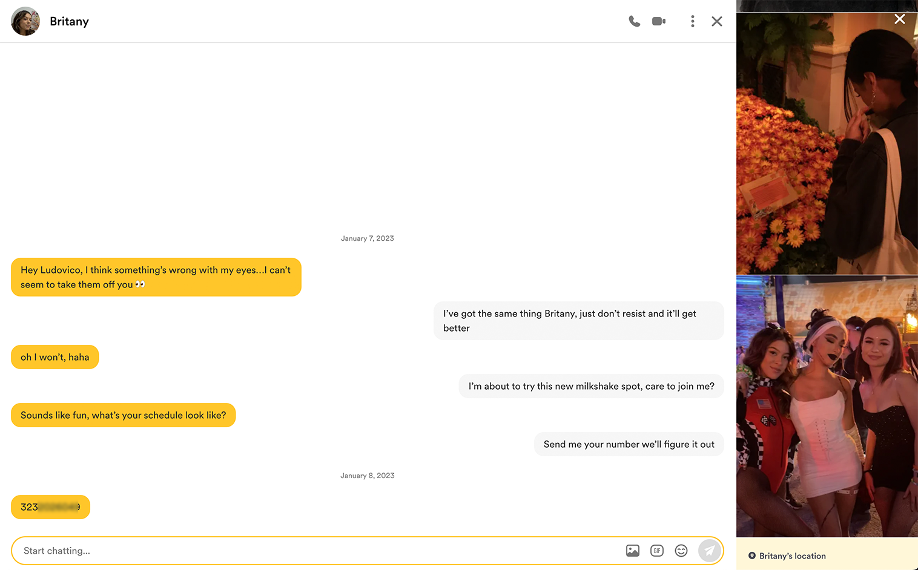Start a voice call with Britany

[x=634, y=21]
